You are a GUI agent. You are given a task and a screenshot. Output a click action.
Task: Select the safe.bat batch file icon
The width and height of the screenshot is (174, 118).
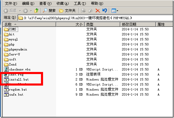(x=6, y=94)
